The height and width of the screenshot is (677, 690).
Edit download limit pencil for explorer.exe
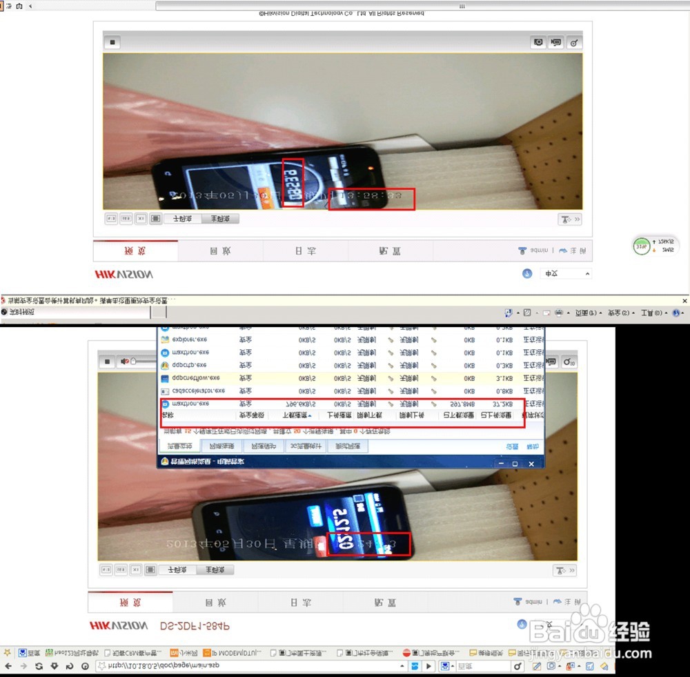pyautogui.click(x=391, y=340)
